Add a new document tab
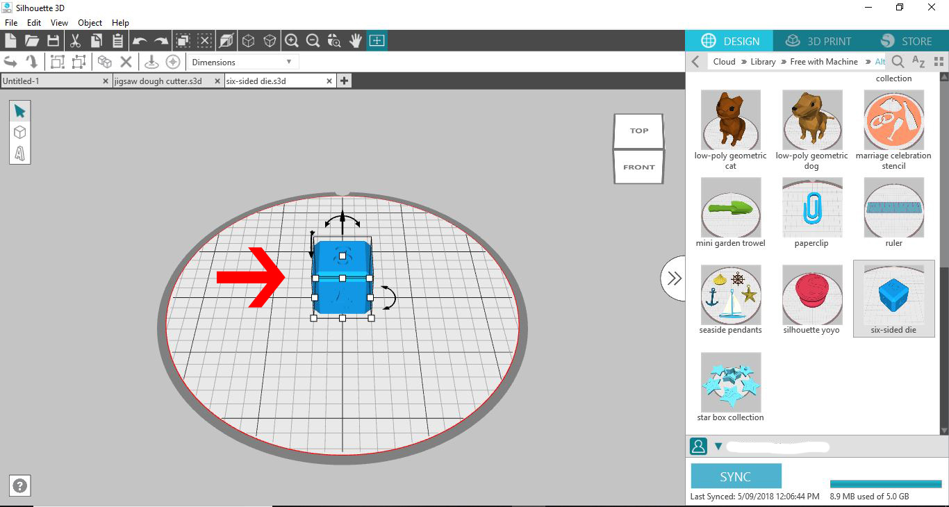Viewport: 949px width, 507px height. pyautogui.click(x=344, y=81)
